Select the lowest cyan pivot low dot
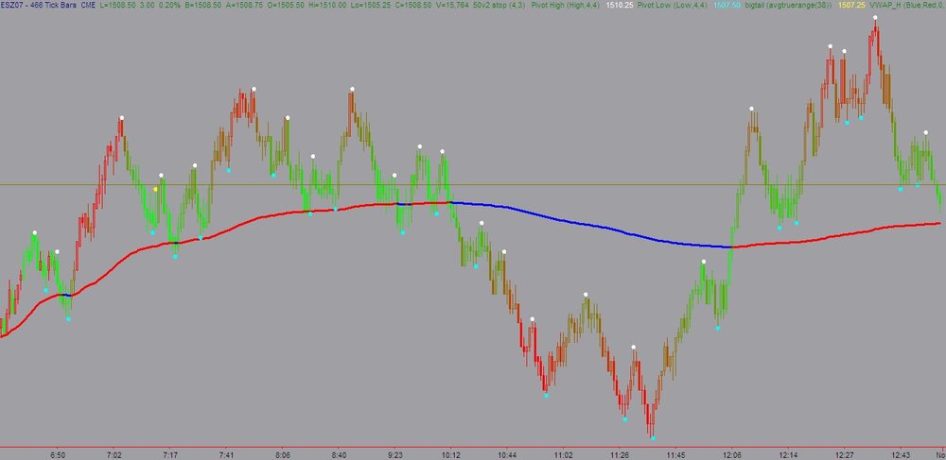The height and width of the screenshot is (460, 946). coord(653,438)
